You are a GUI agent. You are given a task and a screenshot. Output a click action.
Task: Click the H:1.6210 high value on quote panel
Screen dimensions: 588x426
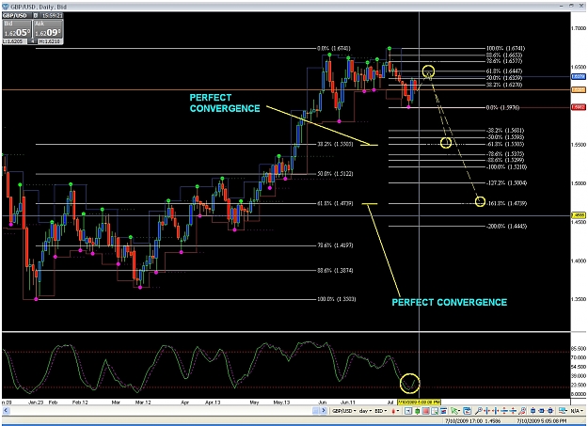coord(49,41)
